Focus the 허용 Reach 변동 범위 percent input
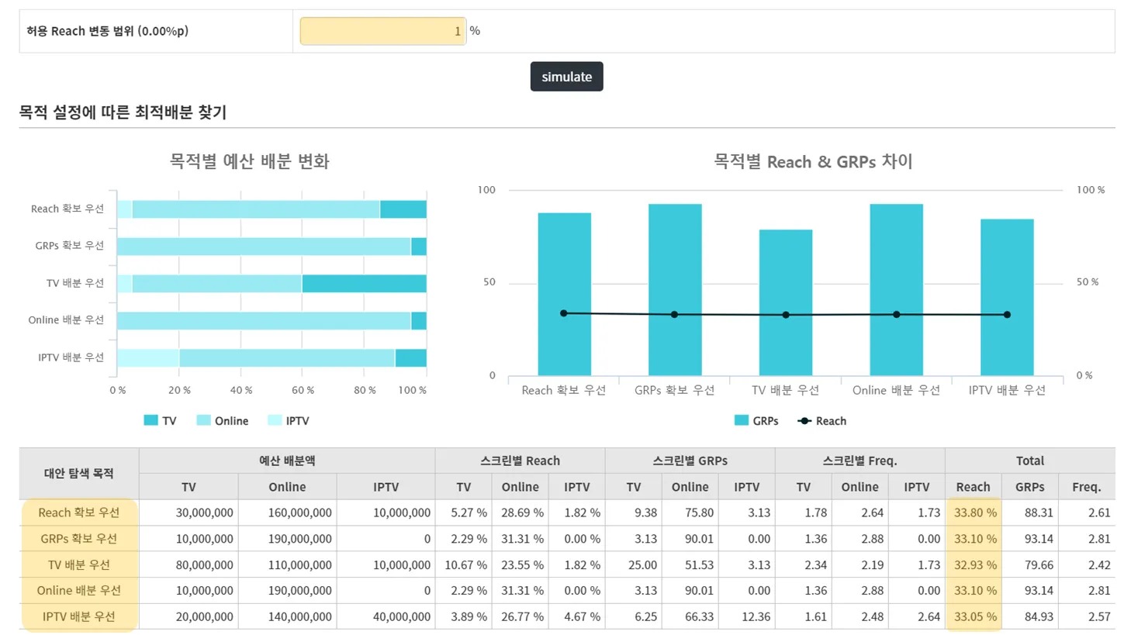The image size is (1131, 635). point(382,31)
